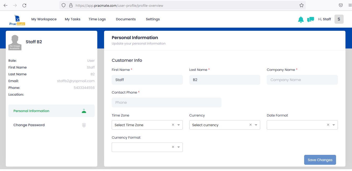Click the notification bell icon
The height and width of the screenshot is (171, 352).
click(x=301, y=19)
